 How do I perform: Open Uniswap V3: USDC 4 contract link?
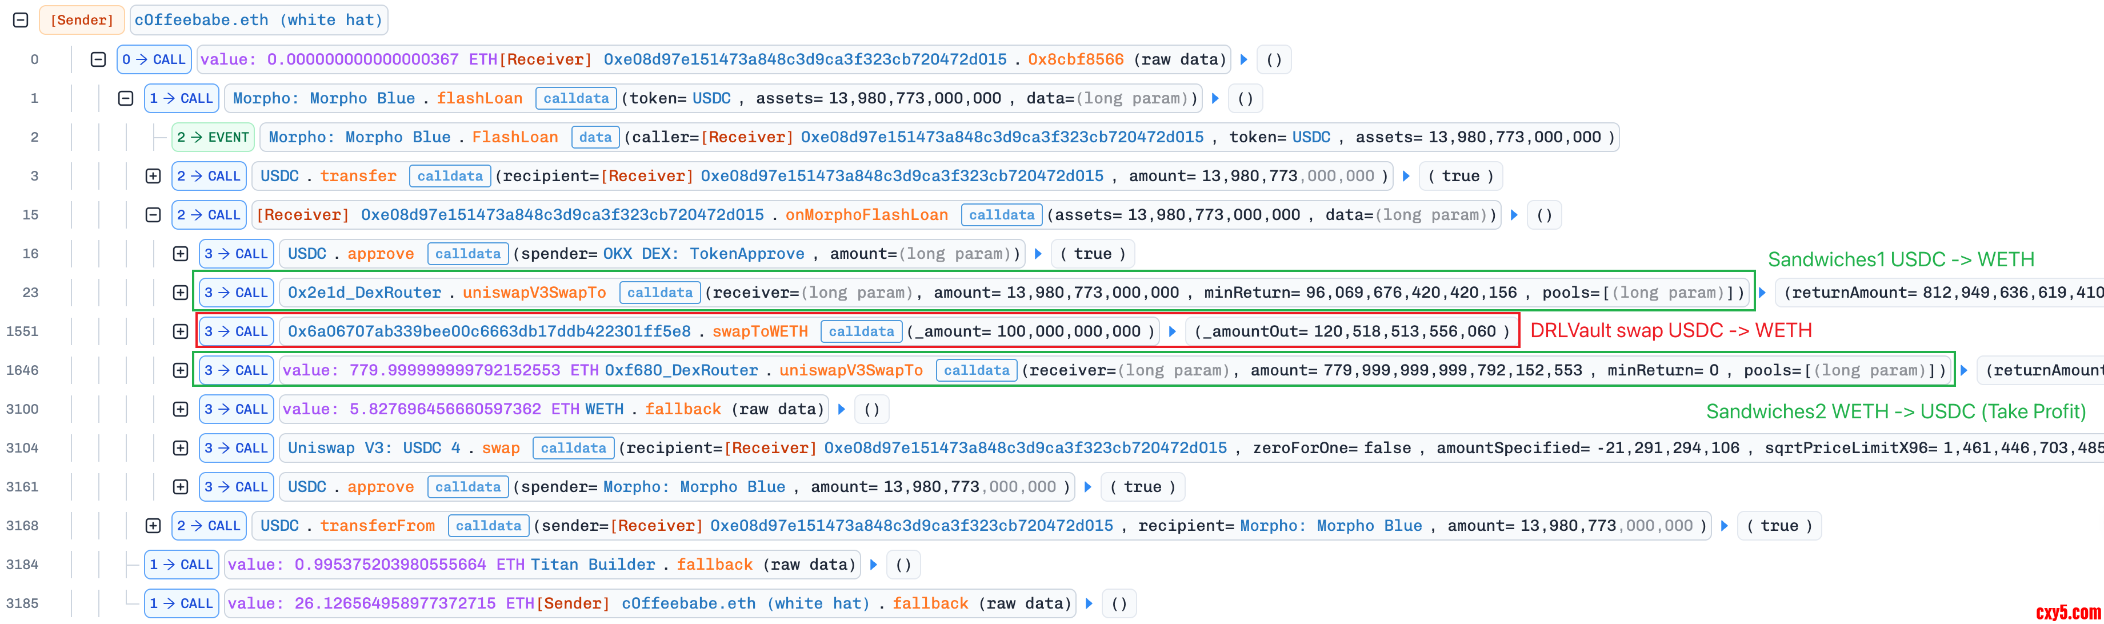point(374,449)
